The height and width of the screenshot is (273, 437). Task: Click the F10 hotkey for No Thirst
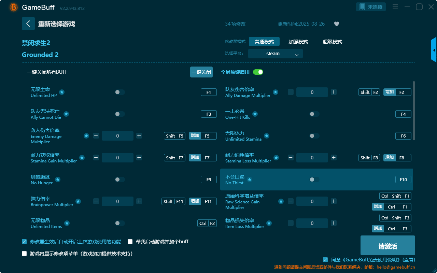[403, 179]
